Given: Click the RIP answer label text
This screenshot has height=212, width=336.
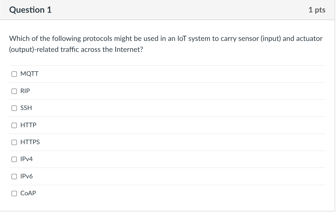Looking at the screenshot, I should point(25,91).
